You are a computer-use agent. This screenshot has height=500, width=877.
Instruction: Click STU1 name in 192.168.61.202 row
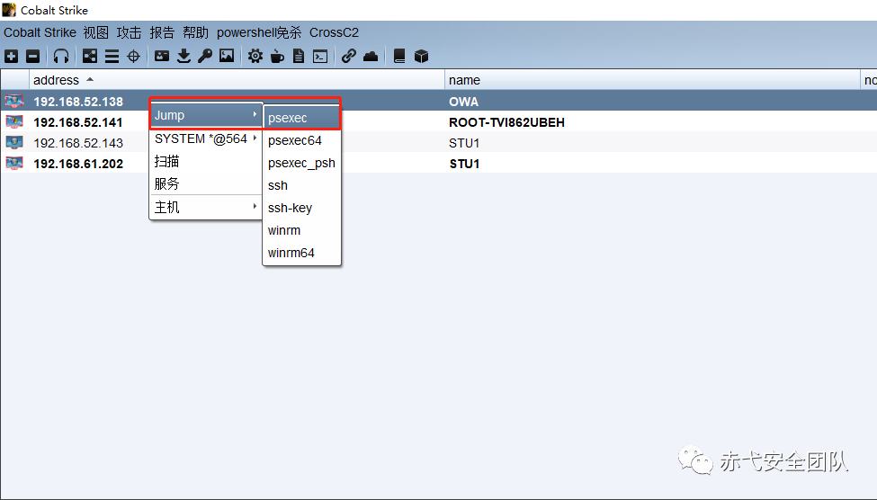(464, 164)
